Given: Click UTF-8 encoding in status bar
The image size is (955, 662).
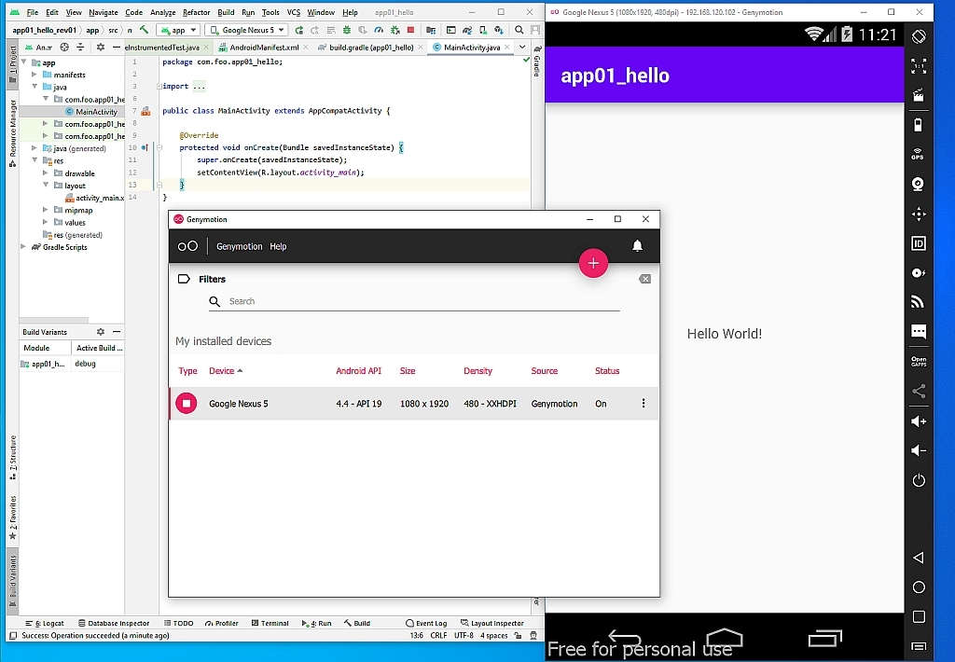Looking at the screenshot, I should (464, 635).
